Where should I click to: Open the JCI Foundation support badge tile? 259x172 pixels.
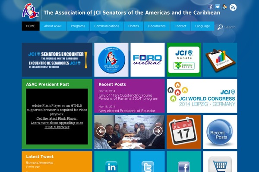pos(111,60)
